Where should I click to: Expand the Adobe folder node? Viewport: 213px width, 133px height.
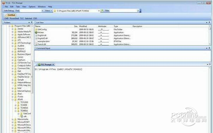pyautogui.click(x=12, y=29)
